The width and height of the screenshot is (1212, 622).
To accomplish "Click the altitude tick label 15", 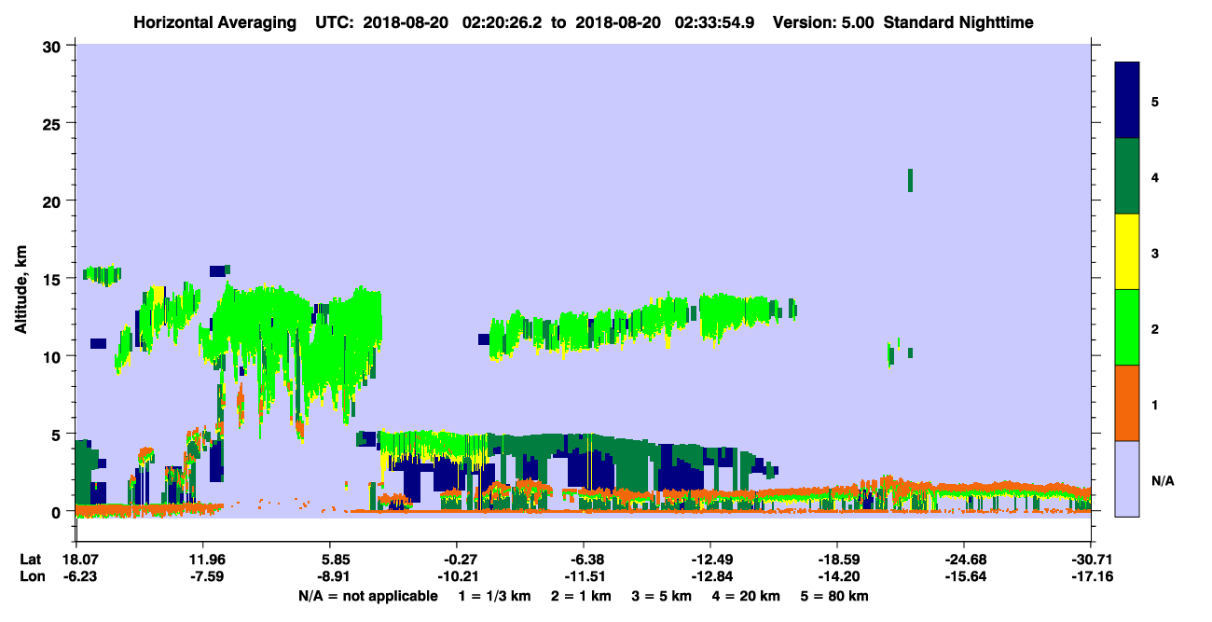I will pos(54,279).
